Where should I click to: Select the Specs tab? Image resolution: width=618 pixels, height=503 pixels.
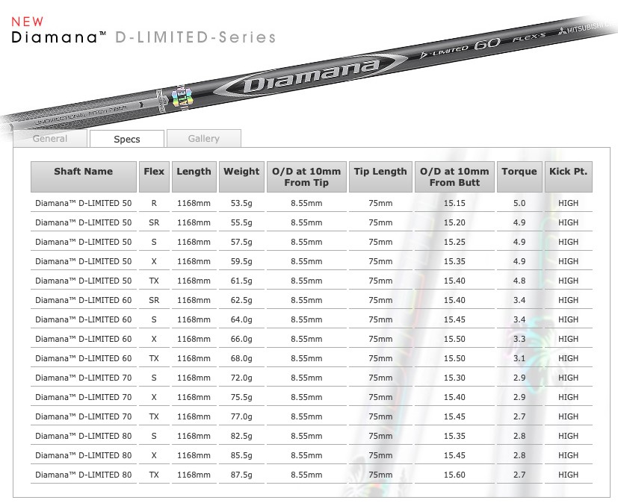(x=126, y=139)
